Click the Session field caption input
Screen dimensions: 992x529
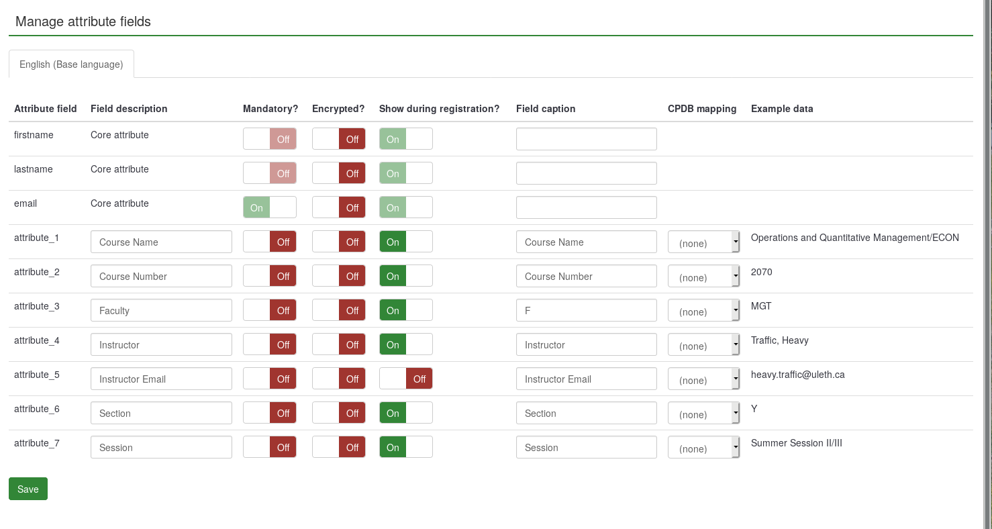586,447
